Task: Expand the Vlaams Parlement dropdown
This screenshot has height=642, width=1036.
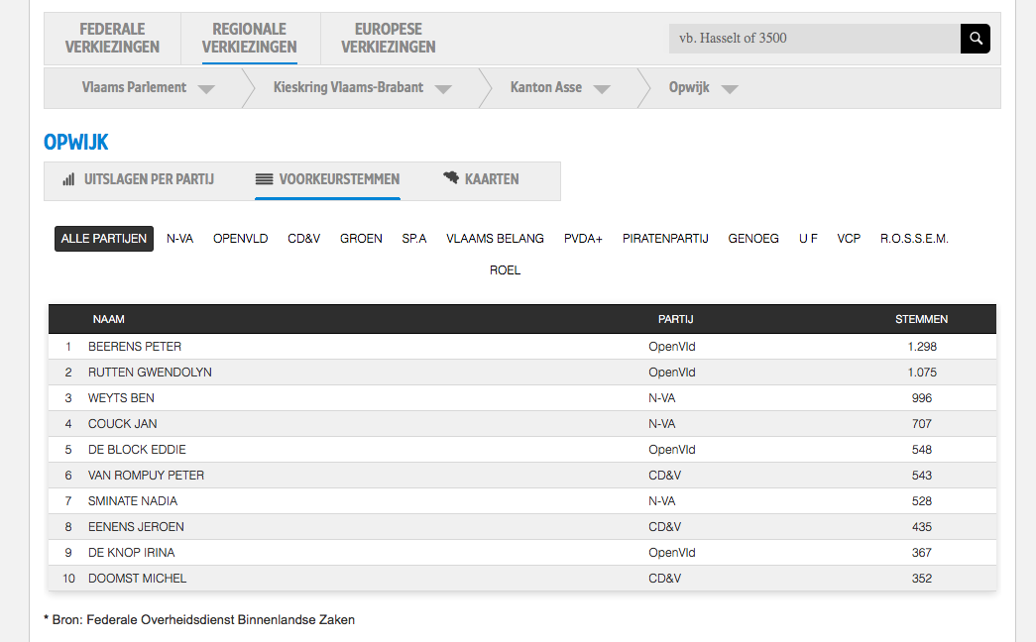Action: [x=206, y=89]
